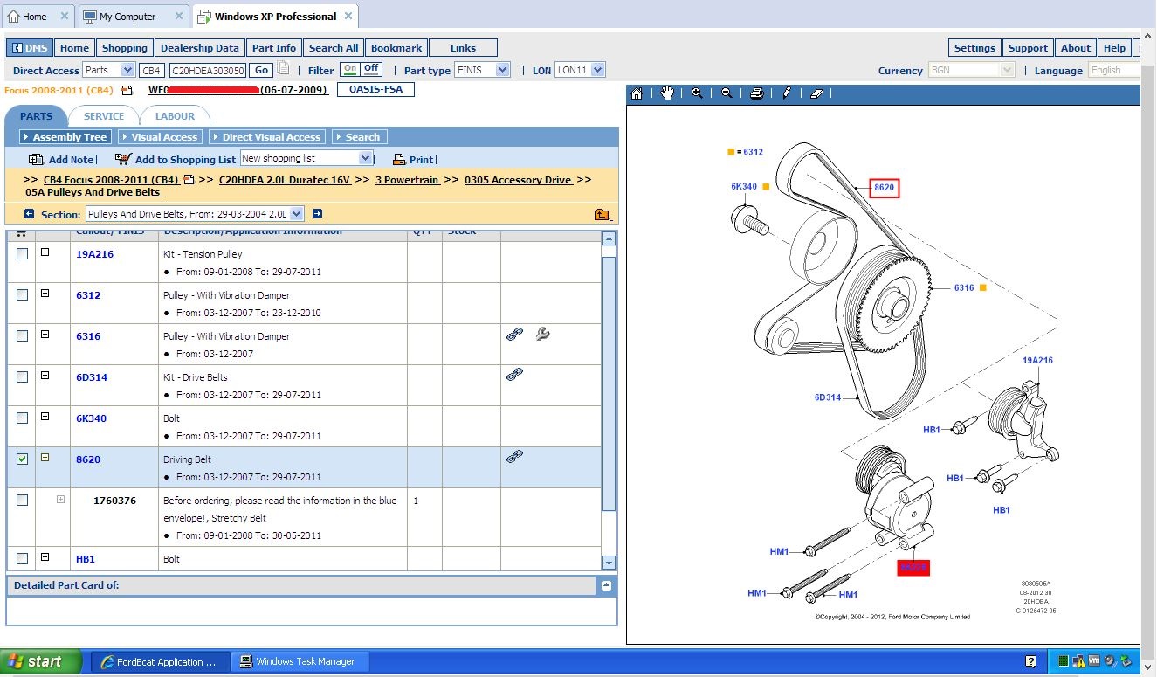This screenshot has height=677, width=1157.
Task: Click the Direct Access part number input field
Action: [x=208, y=71]
